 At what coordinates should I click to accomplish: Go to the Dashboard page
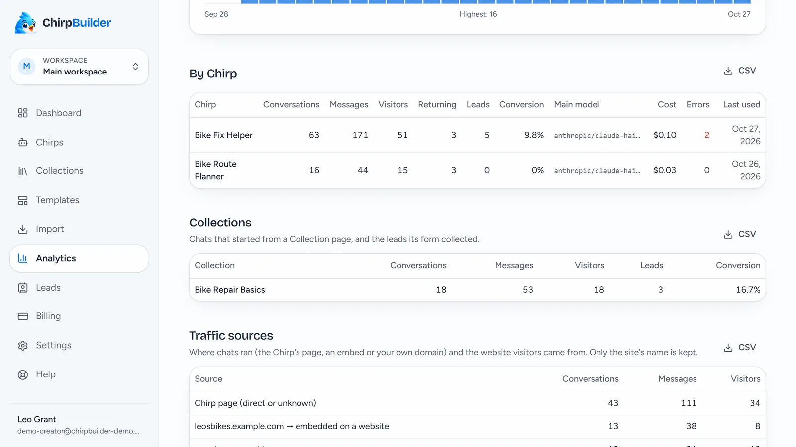tap(79, 113)
